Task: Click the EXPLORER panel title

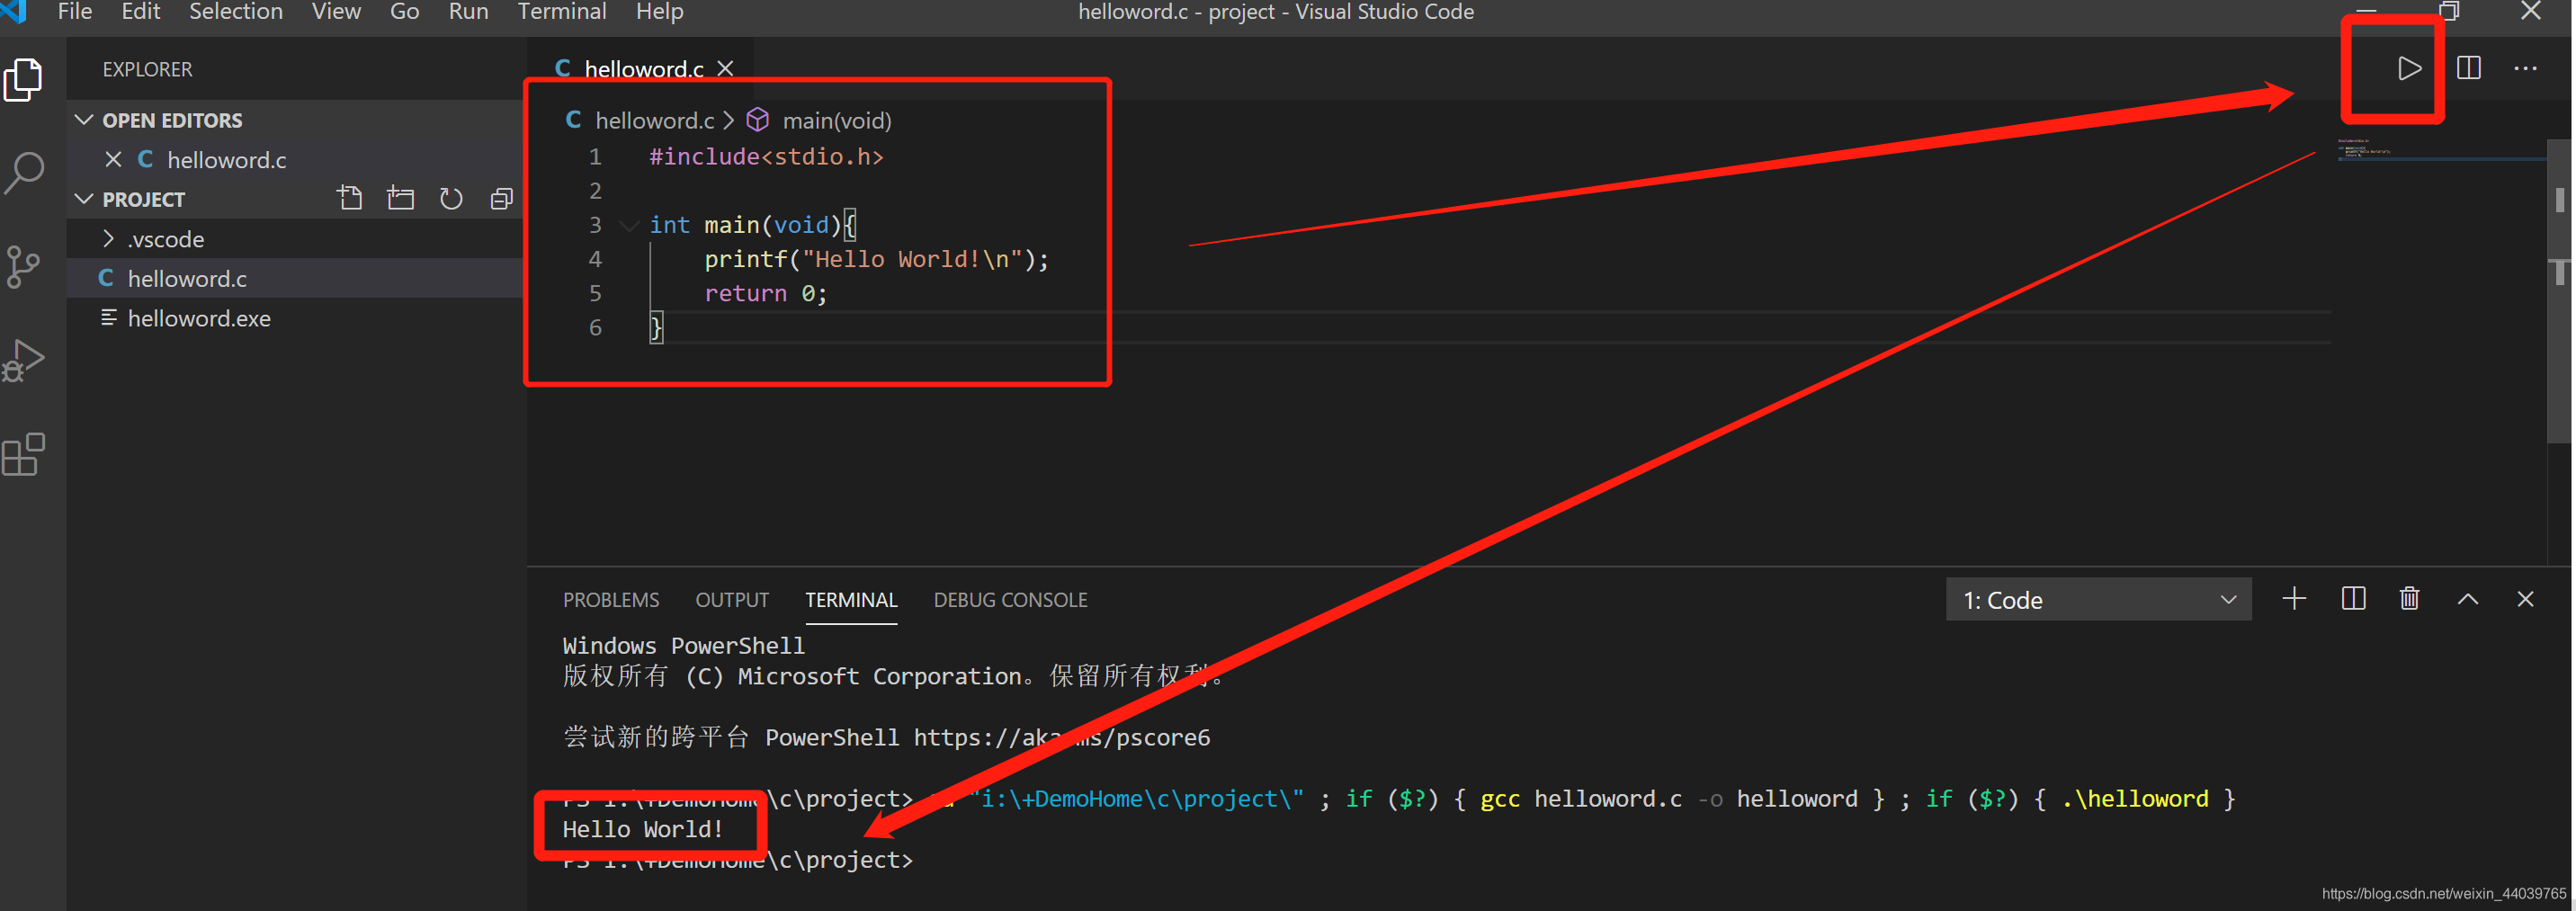Action: (x=147, y=68)
